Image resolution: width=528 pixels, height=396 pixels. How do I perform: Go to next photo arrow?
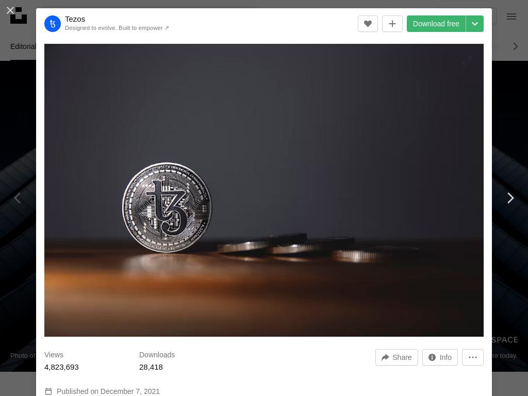[x=510, y=198]
